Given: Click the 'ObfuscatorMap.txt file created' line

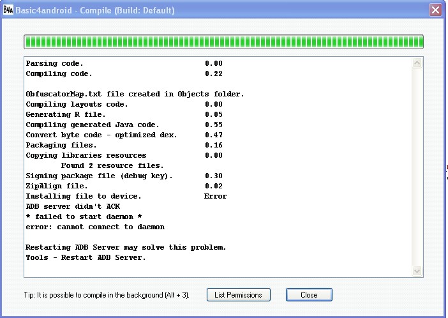Looking at the screenshot, I should tap(135, 94).
